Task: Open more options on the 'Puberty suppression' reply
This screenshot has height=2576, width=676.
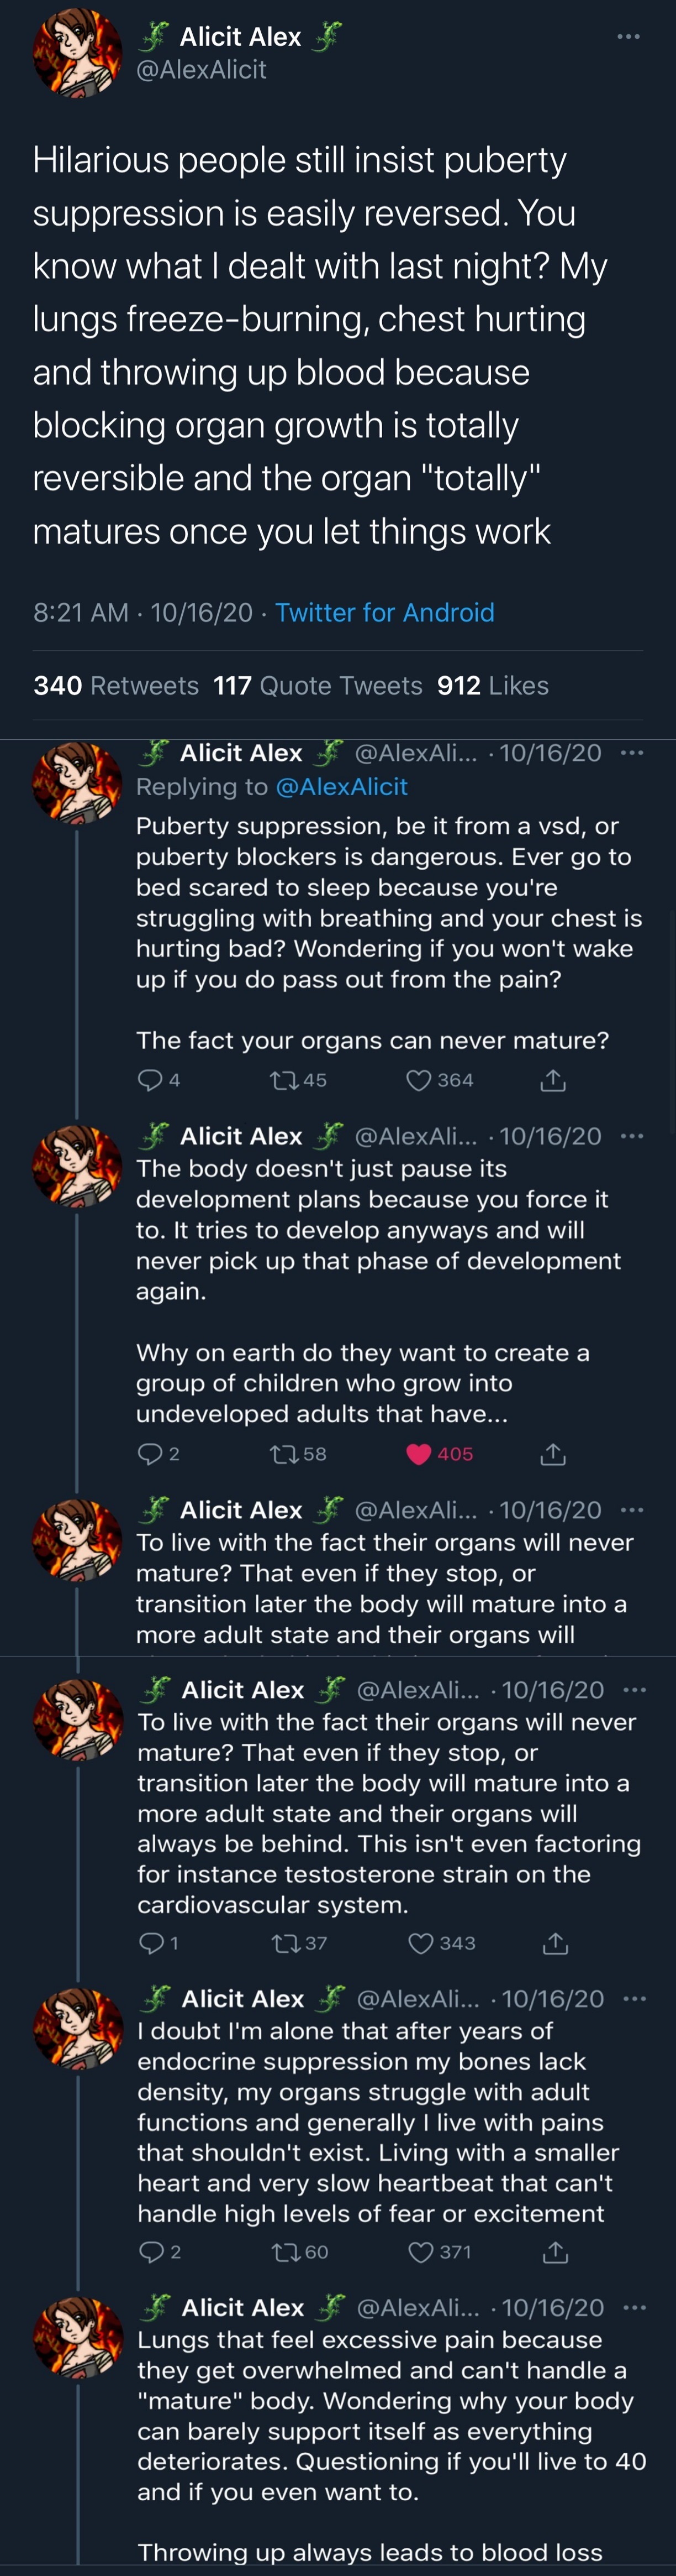Action: click(631, 753)
